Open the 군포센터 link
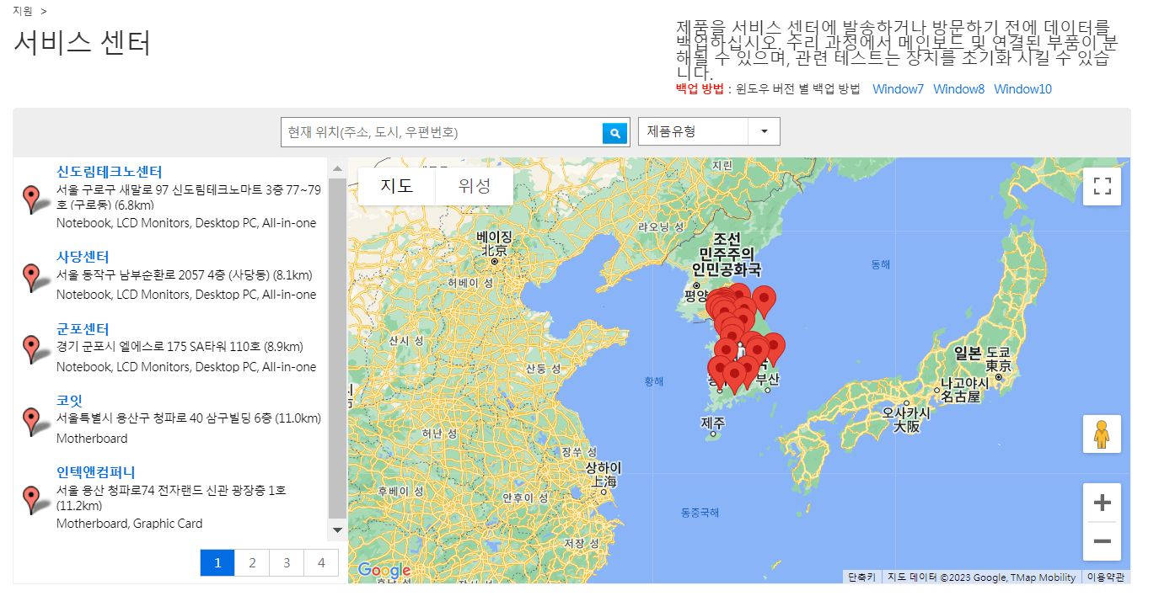The image size is (1159, 612). 83,328
